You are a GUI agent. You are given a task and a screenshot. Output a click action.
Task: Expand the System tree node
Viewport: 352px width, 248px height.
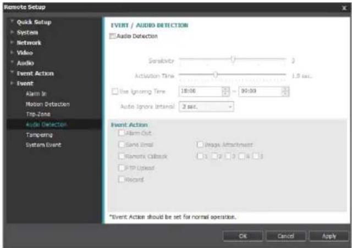point(12,32)
